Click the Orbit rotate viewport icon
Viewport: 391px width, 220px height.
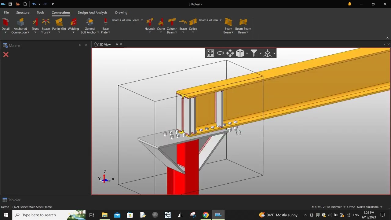point(220,53)
